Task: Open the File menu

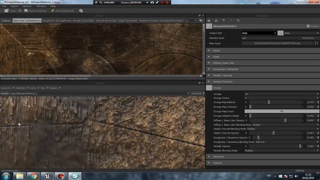Action: click(x=4, y=6)
